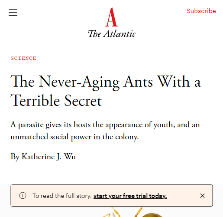
Task: Click 'start your free trial today' link
Action: click(130, 196)
